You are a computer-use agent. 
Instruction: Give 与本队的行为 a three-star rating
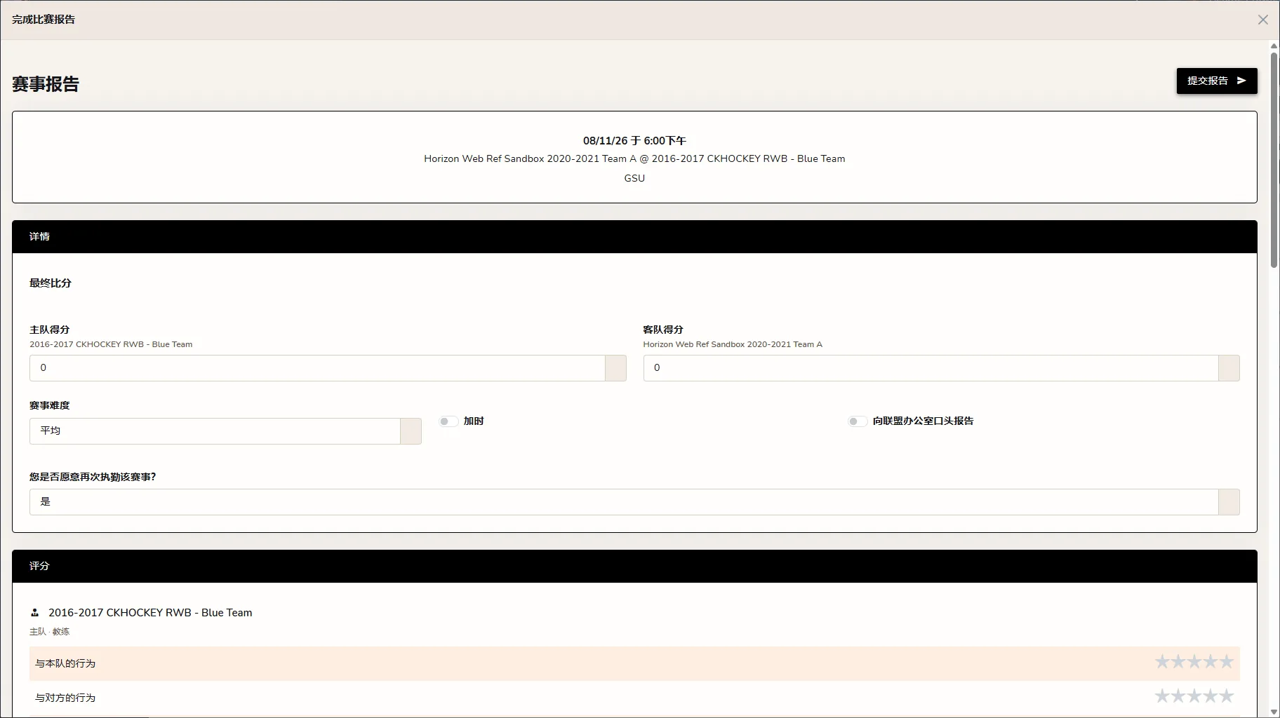1194,662
